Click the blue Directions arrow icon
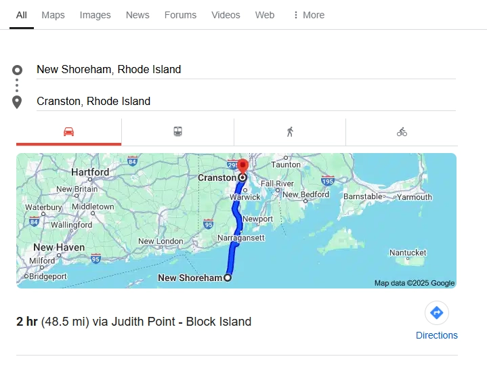Screen dimensions: 487x386 coord(437,312)
